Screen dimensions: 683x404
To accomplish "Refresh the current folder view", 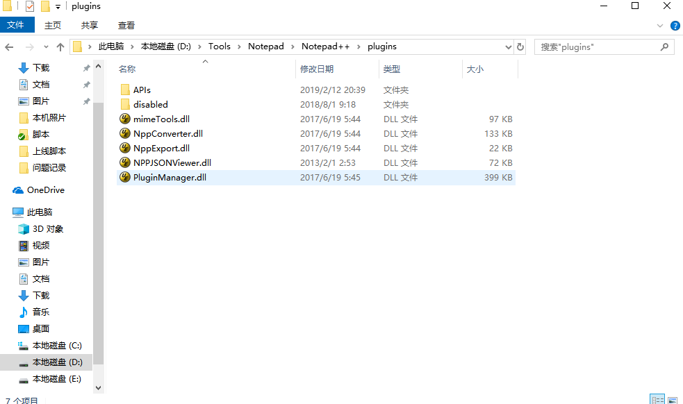I will (x=520, y=47).
